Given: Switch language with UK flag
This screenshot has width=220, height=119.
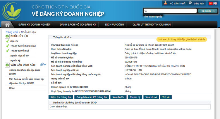Looking at the screenshot, I should [216, 3].
